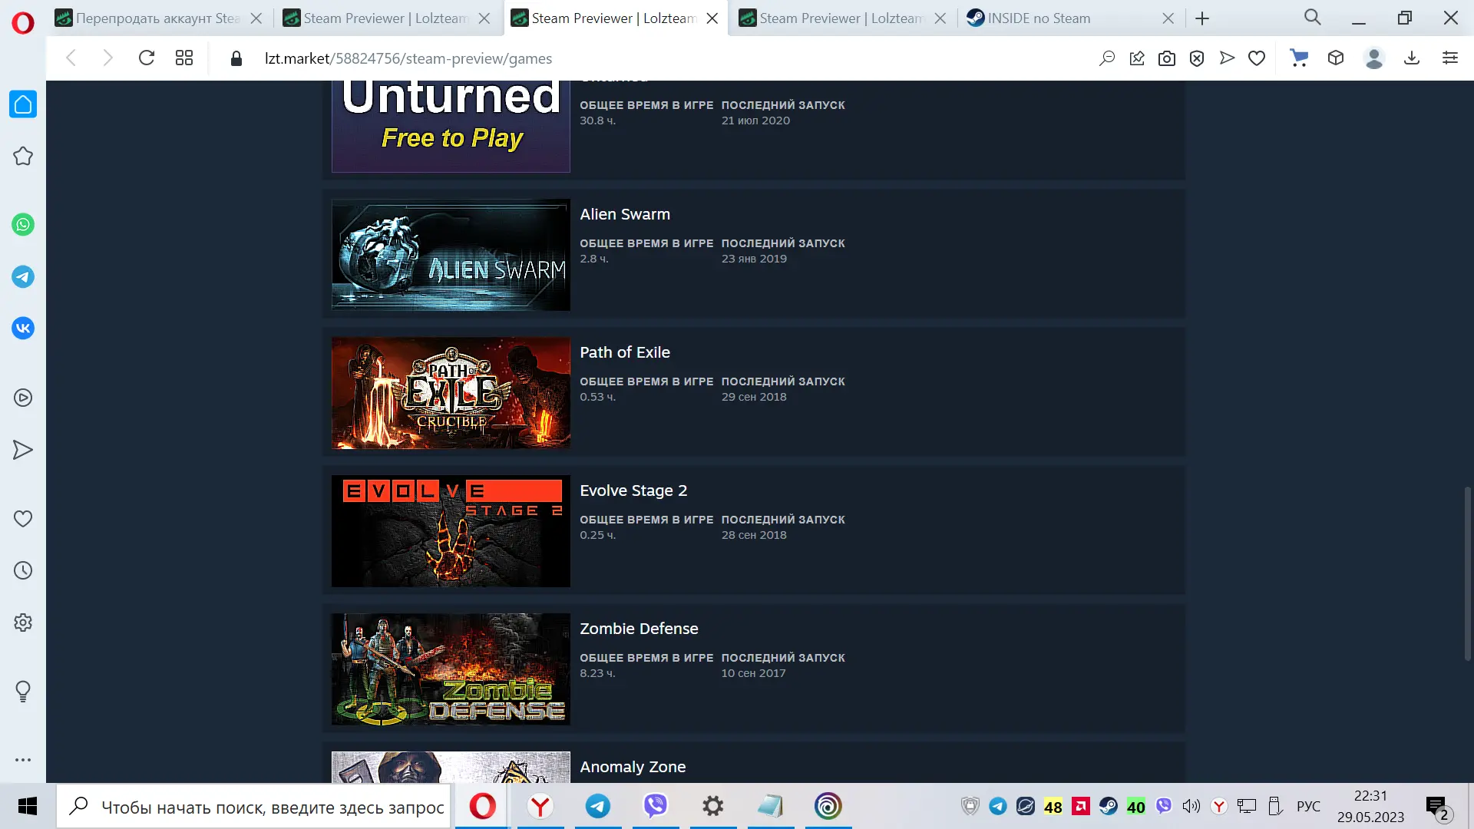The height and width of the screenshot is (829, 1474).
Task: Click the padlock site security icon
Action: [236, 58]
